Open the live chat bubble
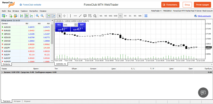213x104 pixels. click(203, 92)
